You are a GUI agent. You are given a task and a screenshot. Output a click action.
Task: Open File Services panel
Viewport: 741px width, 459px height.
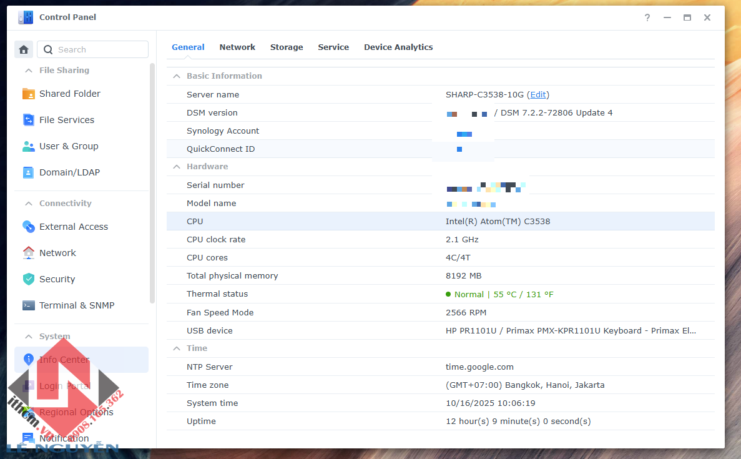click(x=66, y=120)
